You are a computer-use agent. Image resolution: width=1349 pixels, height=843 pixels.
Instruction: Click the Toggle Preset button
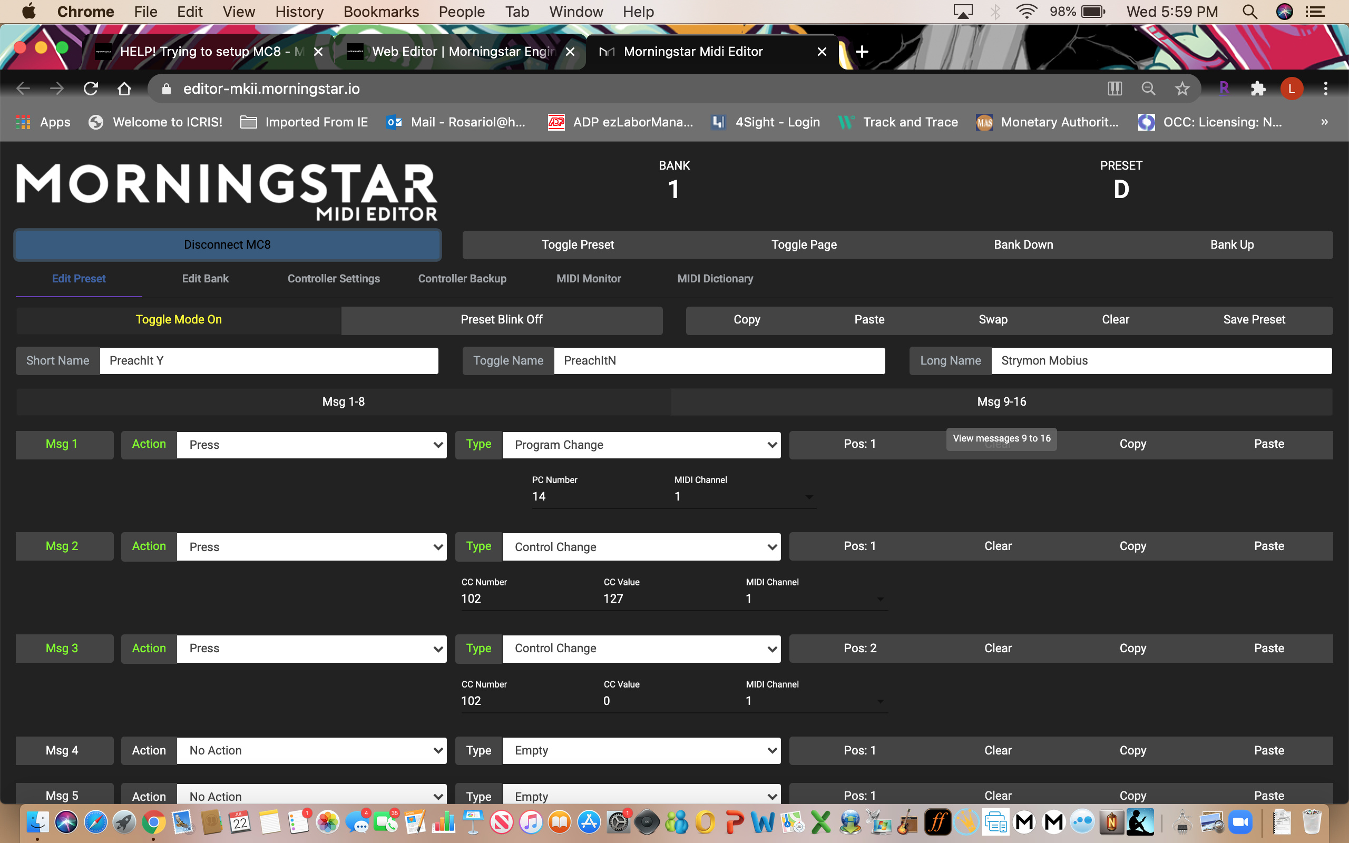tap(578, 245)
